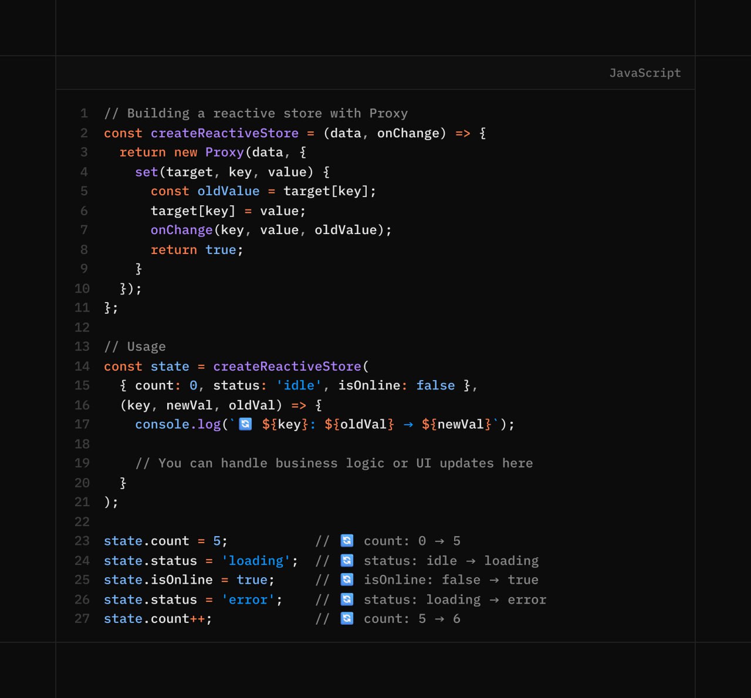This screenshot has width=751, height=698.
Task: Click the 'loading' string assigned to state.status
Action: 256,561
